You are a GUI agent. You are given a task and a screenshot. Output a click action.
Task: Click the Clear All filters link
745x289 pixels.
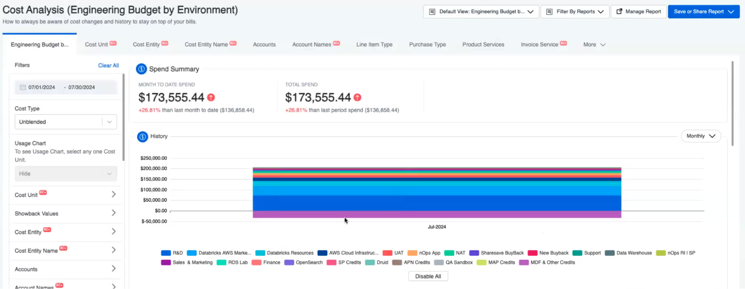click(108, 65)
